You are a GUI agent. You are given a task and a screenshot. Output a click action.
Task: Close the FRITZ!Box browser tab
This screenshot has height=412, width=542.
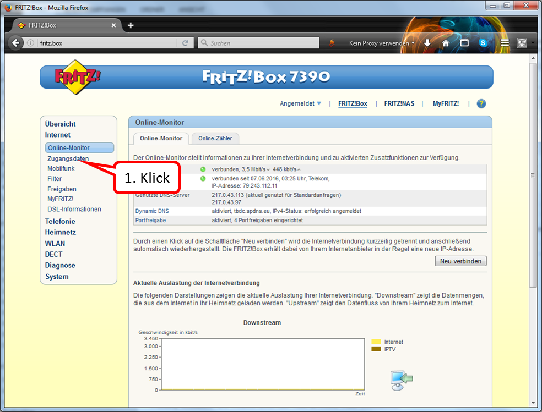tap(113, 25)
